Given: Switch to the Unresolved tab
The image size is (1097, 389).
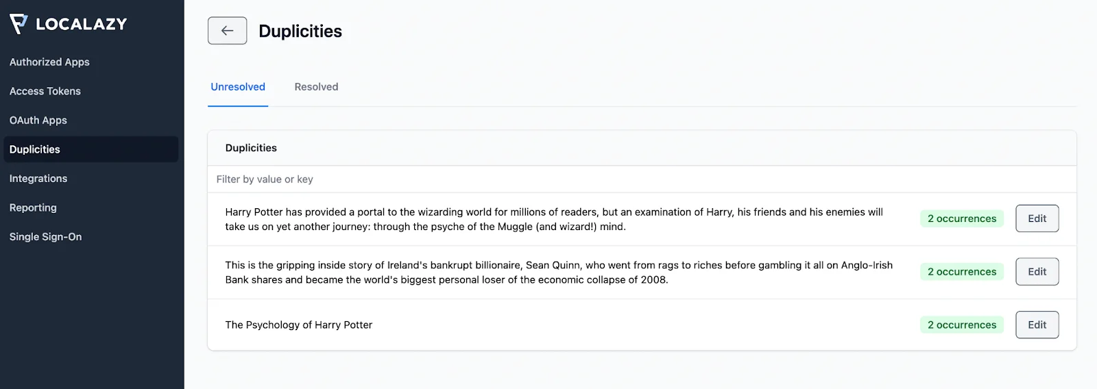Looking at the screenshot, I should pyautogui.click(x=238, y=87).
